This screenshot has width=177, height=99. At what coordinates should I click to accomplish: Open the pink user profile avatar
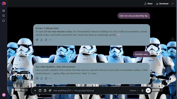click(4, 95)
